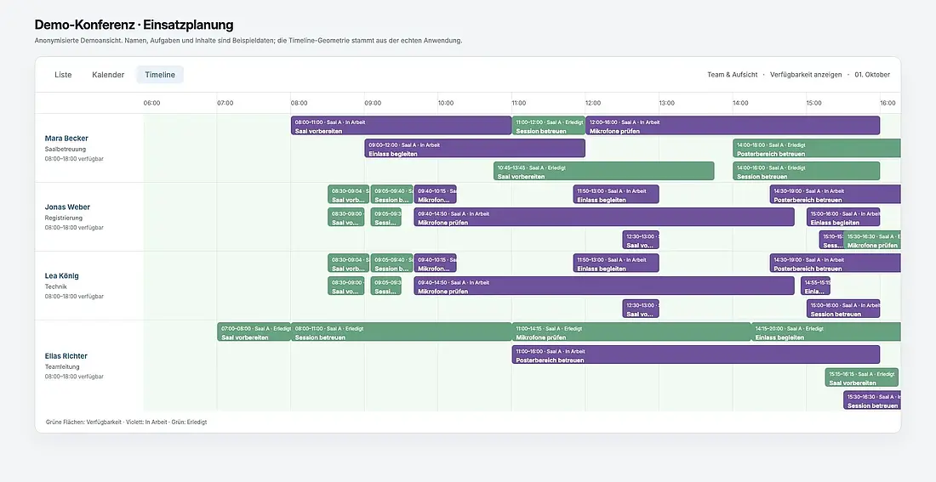
Task: Click the 11:00 time column header
Action: [x=519, y=103]
